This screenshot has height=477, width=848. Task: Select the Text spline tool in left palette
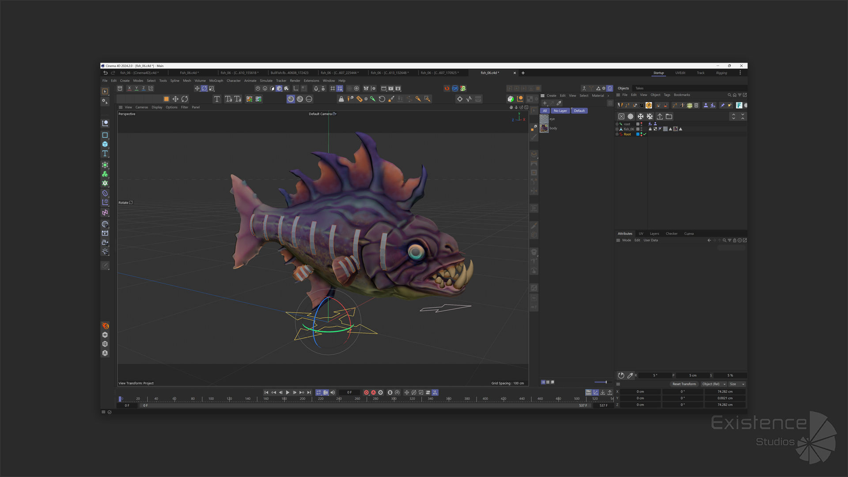pyautogui.click(x=105, y=153)
